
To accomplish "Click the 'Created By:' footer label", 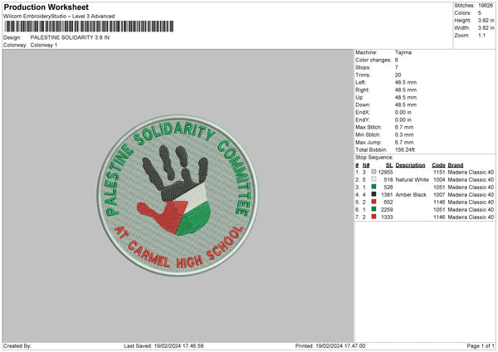I will (x=17, y=345).
